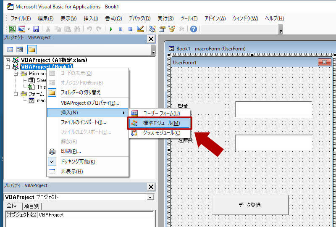Select VBAProject (A1指定.xlam) in project tree
336x227 pixels.
click(x=54, y=60)
